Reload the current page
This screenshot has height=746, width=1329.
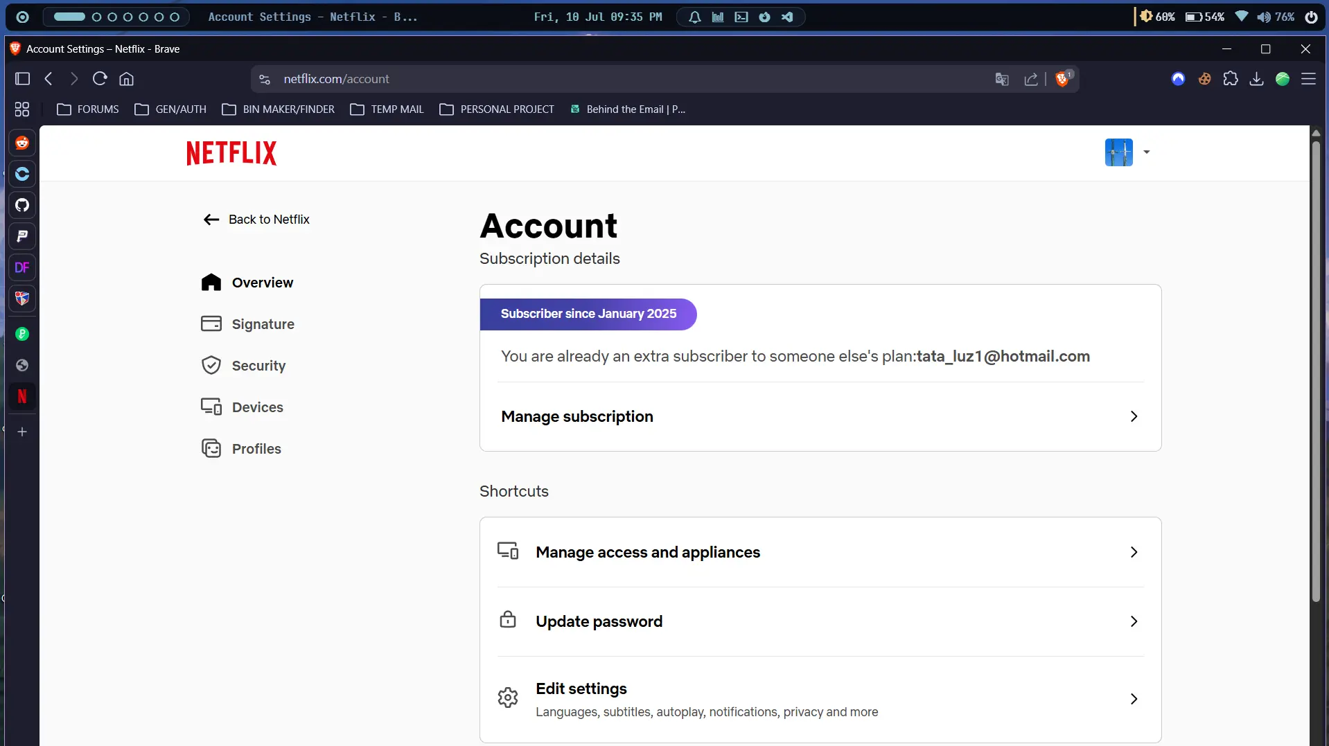(x=100, y=79)
